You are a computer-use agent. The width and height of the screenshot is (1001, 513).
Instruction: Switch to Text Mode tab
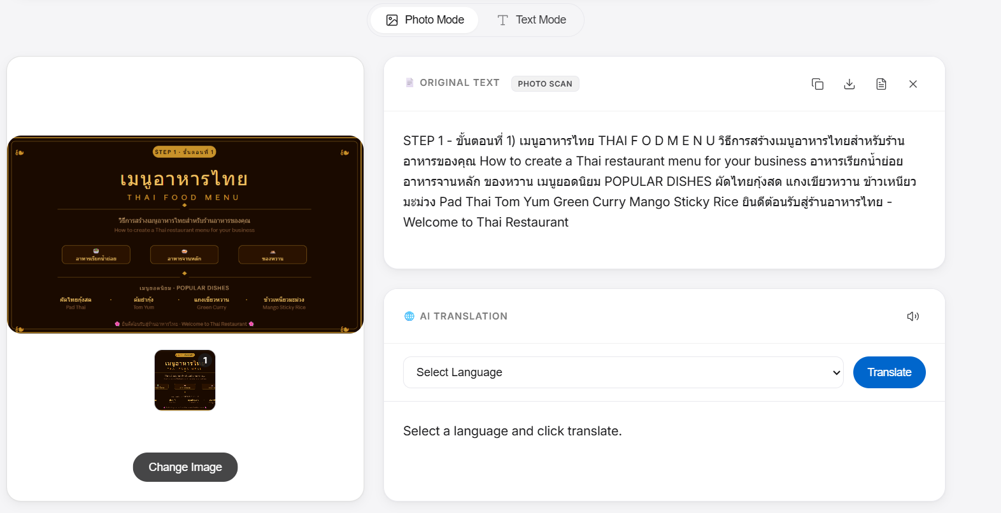click(x=531, y=20)
